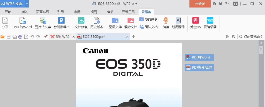Click the floating PDF转Word button
Viewport: 265px width, 107px height.
click(199, 57)
